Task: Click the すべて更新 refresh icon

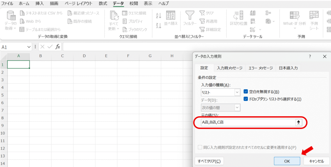Action: 114,20
